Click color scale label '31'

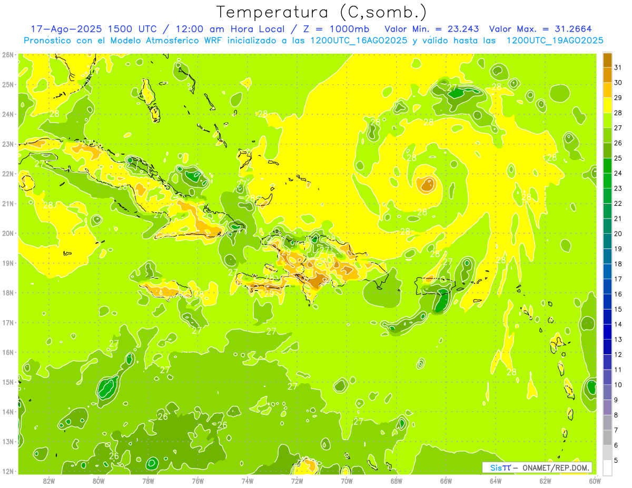pyautogui.click(x=618, y=67)
